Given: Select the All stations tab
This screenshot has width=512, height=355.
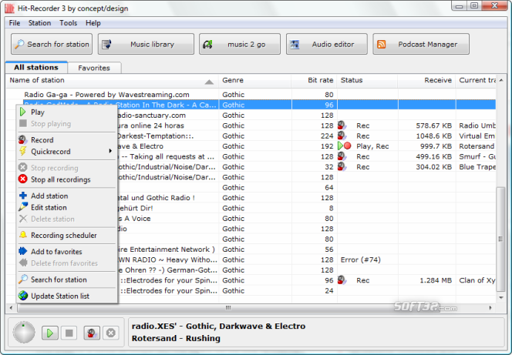Looking at the screenshot, I should 36,67.
